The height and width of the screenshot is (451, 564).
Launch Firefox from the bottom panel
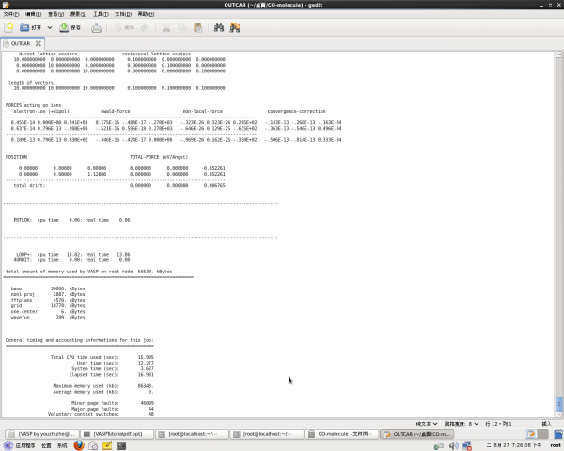[79, 445]
